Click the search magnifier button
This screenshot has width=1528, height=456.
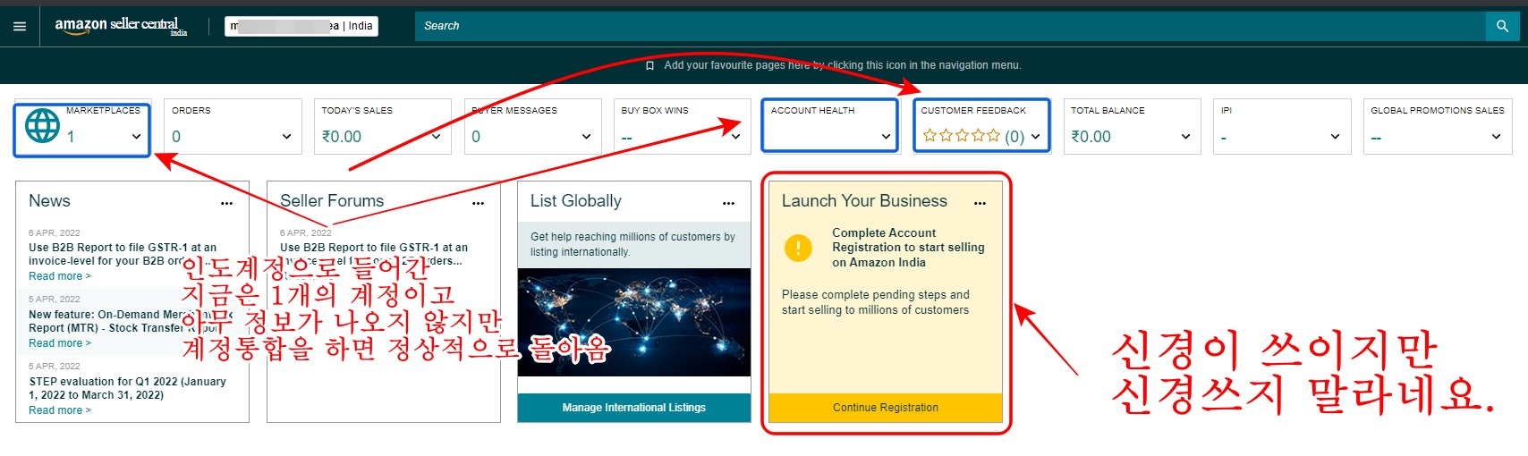[x=1502, y=26]
